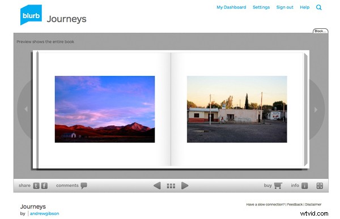Open the search magnifier icon

tap(318, 7)
